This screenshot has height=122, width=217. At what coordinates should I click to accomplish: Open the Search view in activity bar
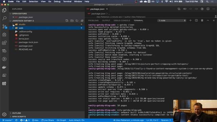pos(4,18)
